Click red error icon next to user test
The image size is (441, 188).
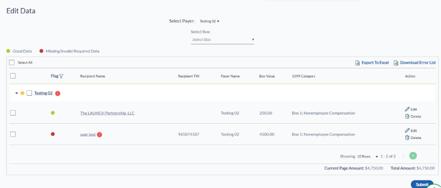99,135
